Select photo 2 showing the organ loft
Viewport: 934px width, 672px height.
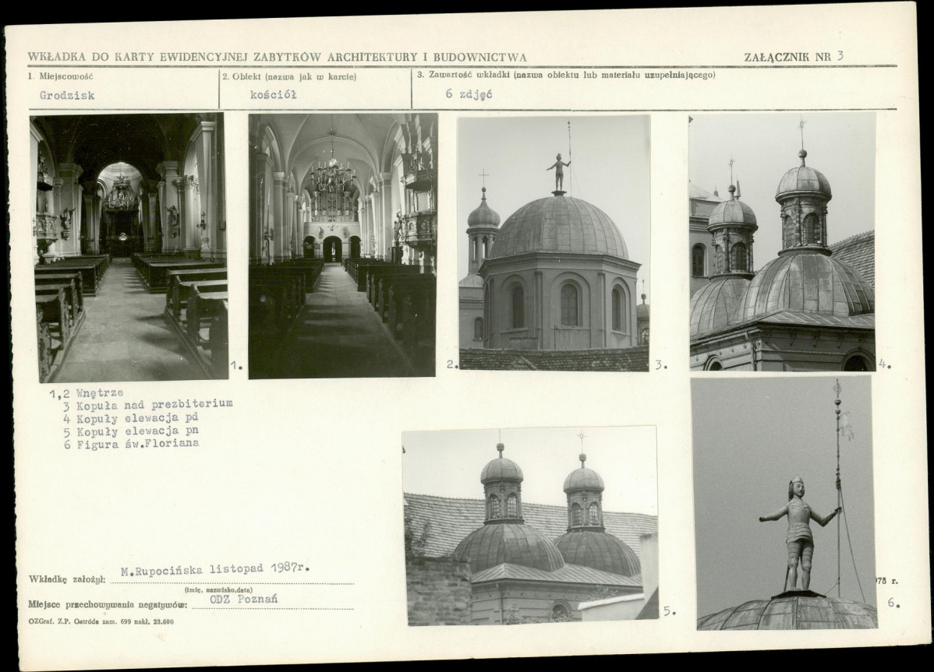tap(342, 246)
